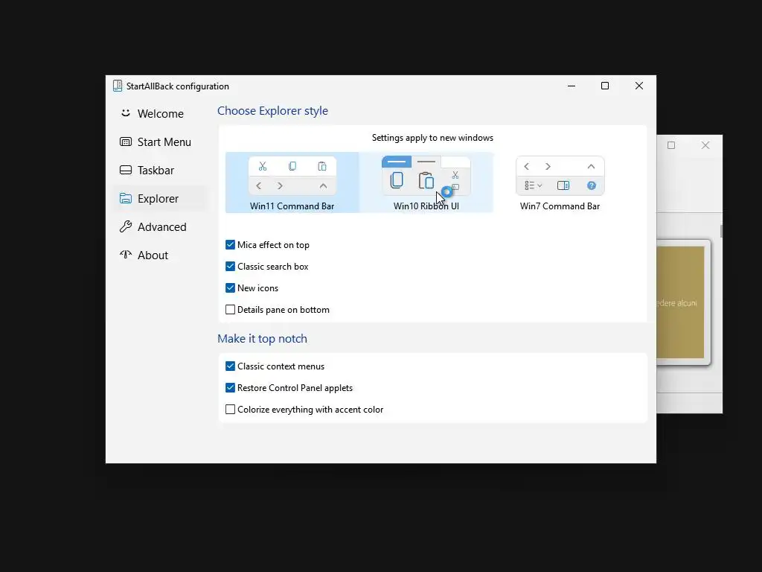762x572 pixels.
Task: Maximize the background window behind StartAllBack
Action: [671, 145]
